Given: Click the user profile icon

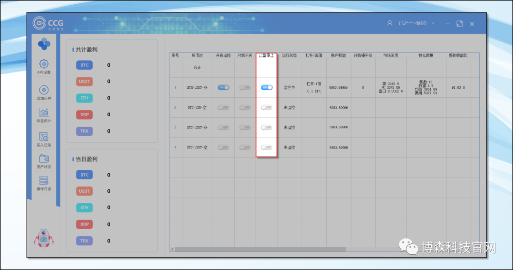Looking at the screenshot, I should (x=389, y=23).
